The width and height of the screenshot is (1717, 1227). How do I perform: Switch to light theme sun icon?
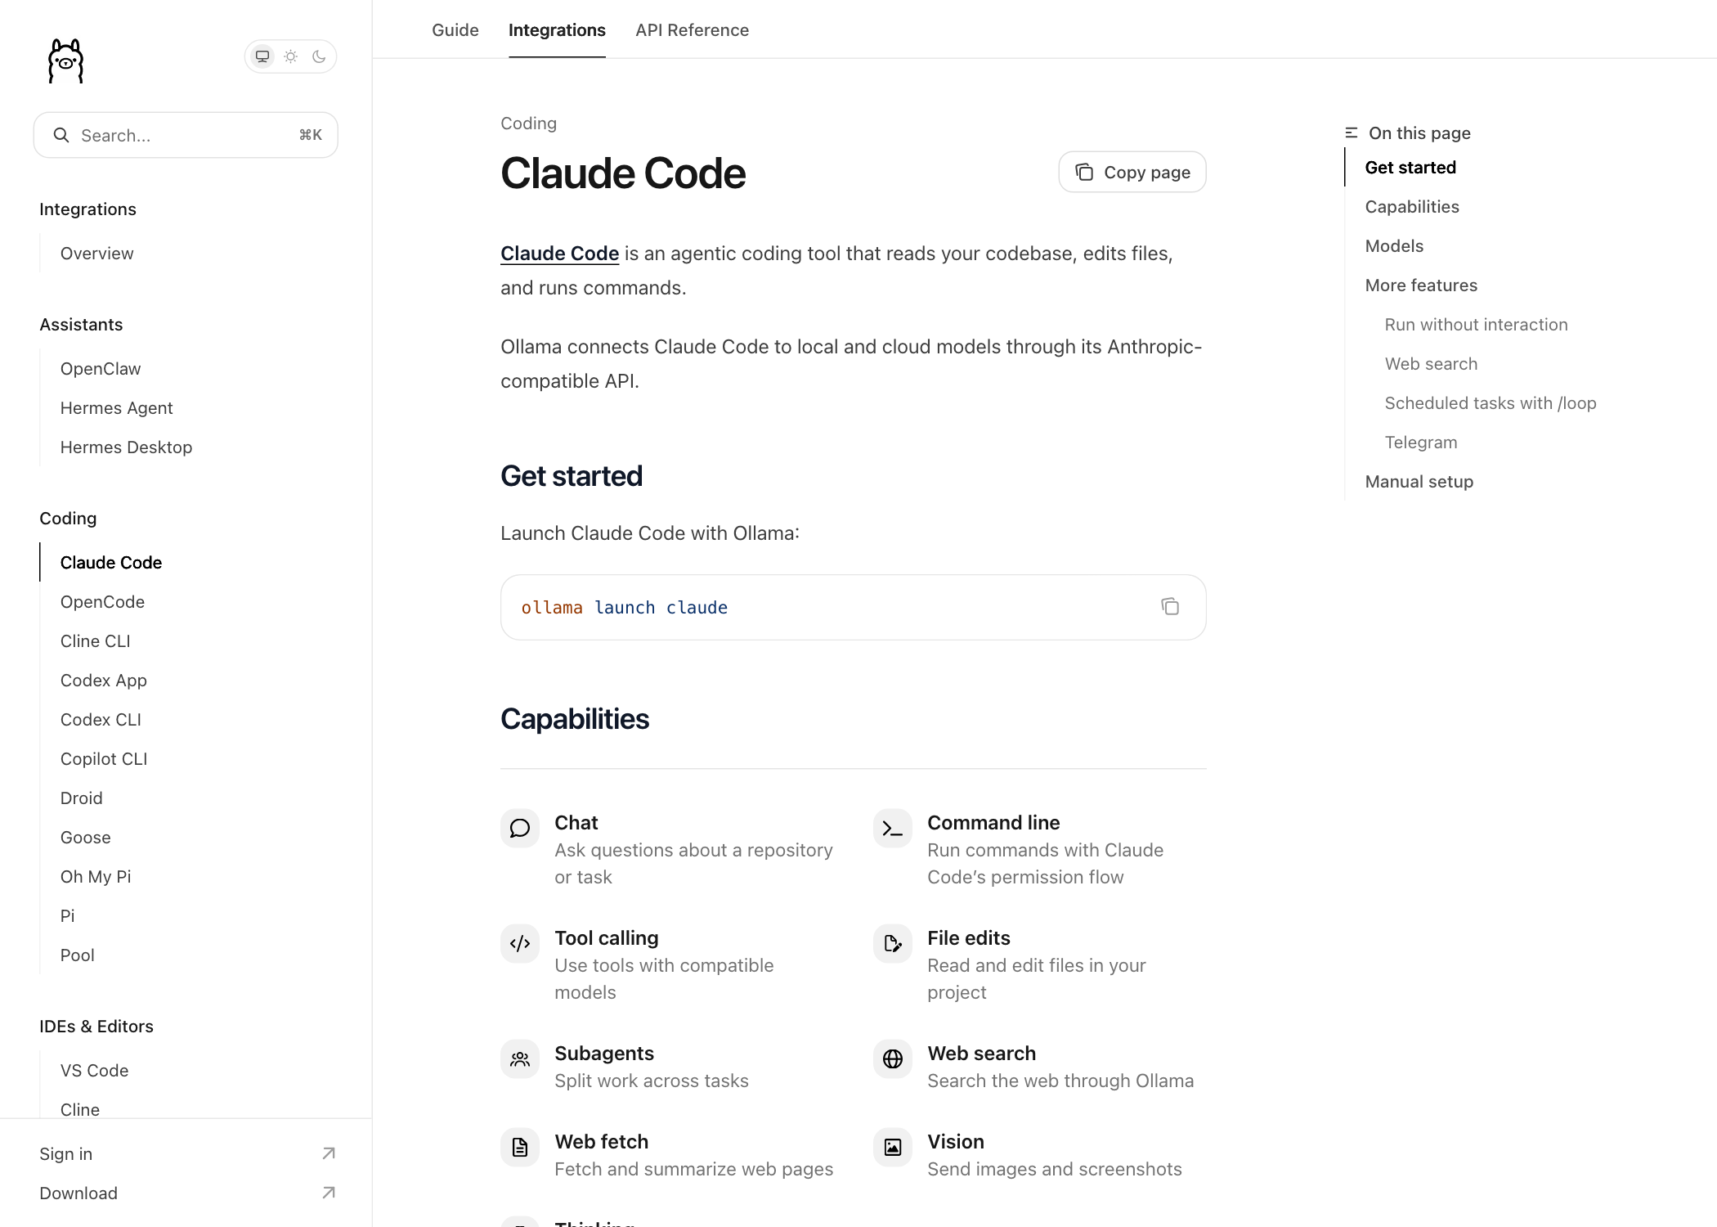pyautogui.click(x=290, y=56)
